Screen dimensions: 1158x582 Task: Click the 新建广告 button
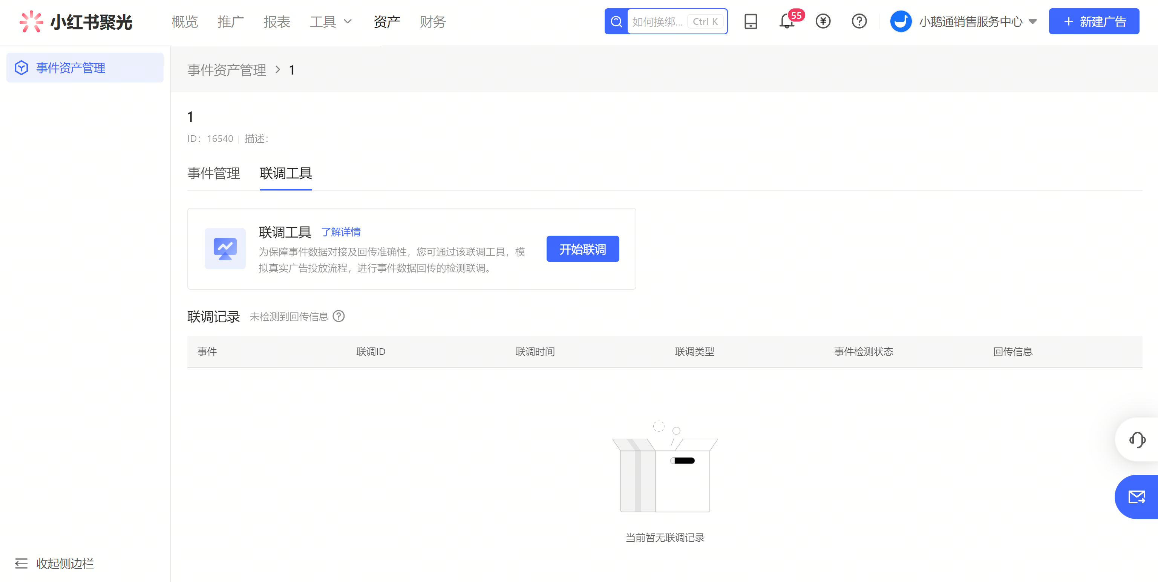pos(1094,21)
